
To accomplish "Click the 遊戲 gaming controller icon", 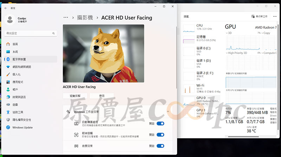I will (8, 105).
